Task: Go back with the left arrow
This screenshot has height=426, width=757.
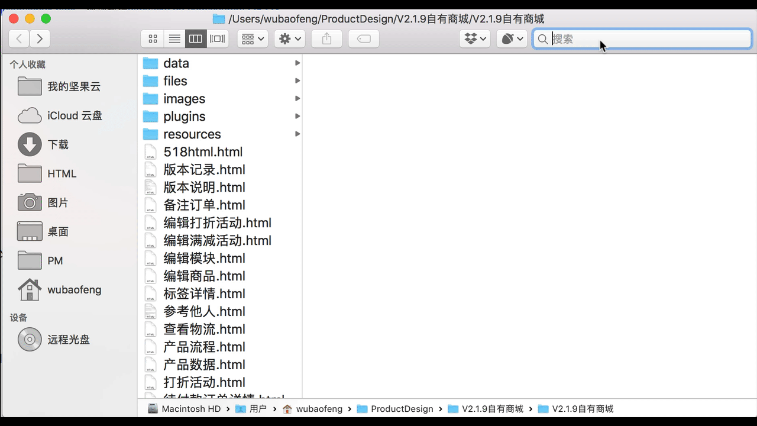Action: tap(20, 39)
